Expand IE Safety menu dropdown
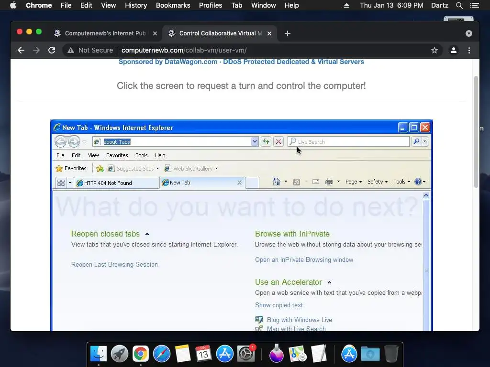490x367 pixels. (x=378, y=182)
